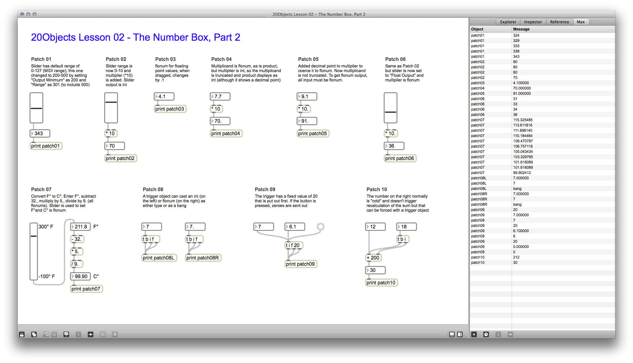
Task: Select the 't i f 20' trigger object
Action: coord(294,245)
